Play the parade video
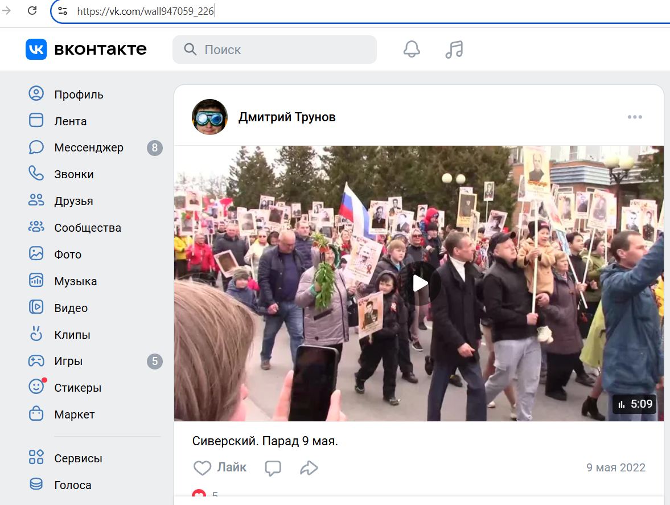 click(x=419, y=283)
